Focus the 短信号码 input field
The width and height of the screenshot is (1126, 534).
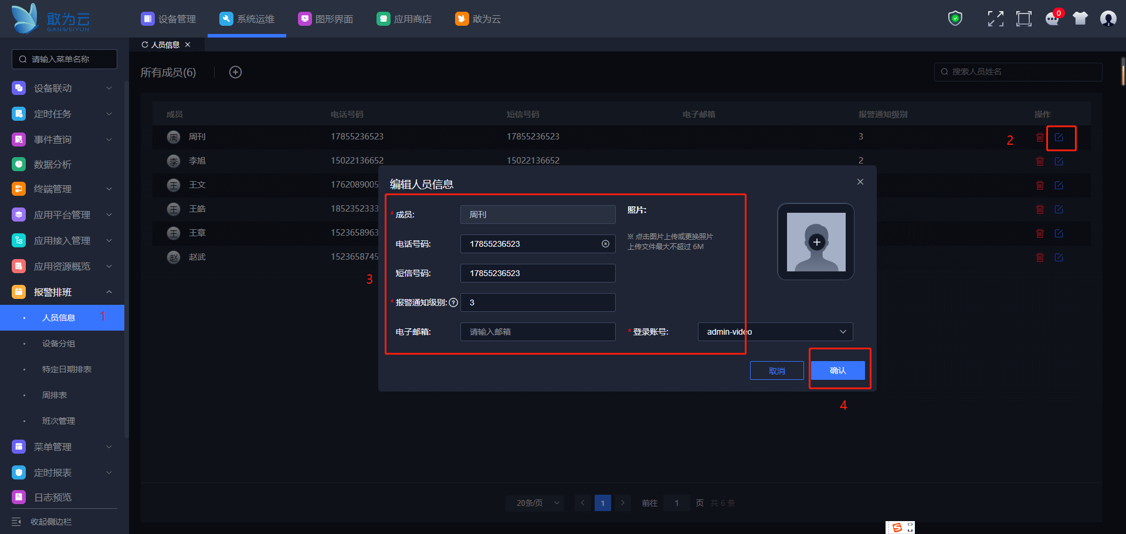tap(538, 273)
